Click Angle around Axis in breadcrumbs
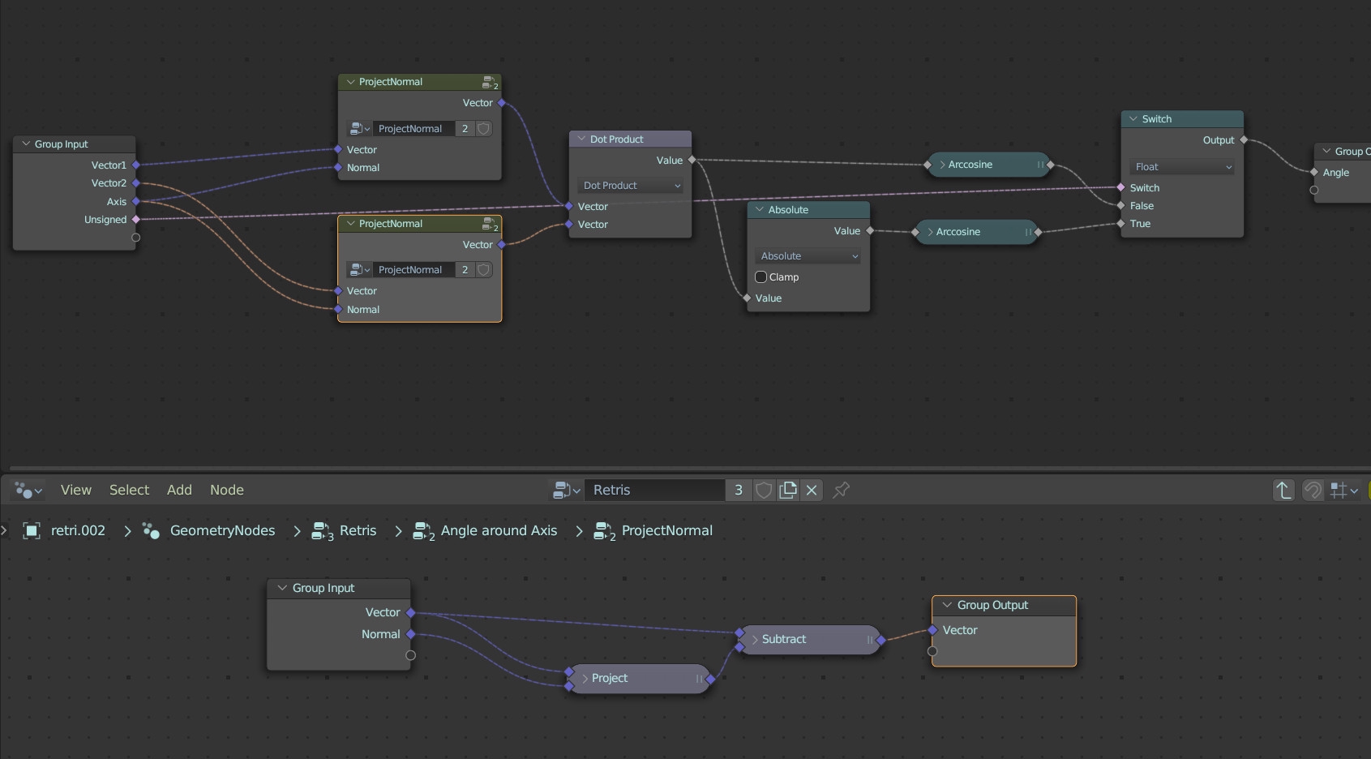Screen dimensions: 1371x759 pos(498,531)
